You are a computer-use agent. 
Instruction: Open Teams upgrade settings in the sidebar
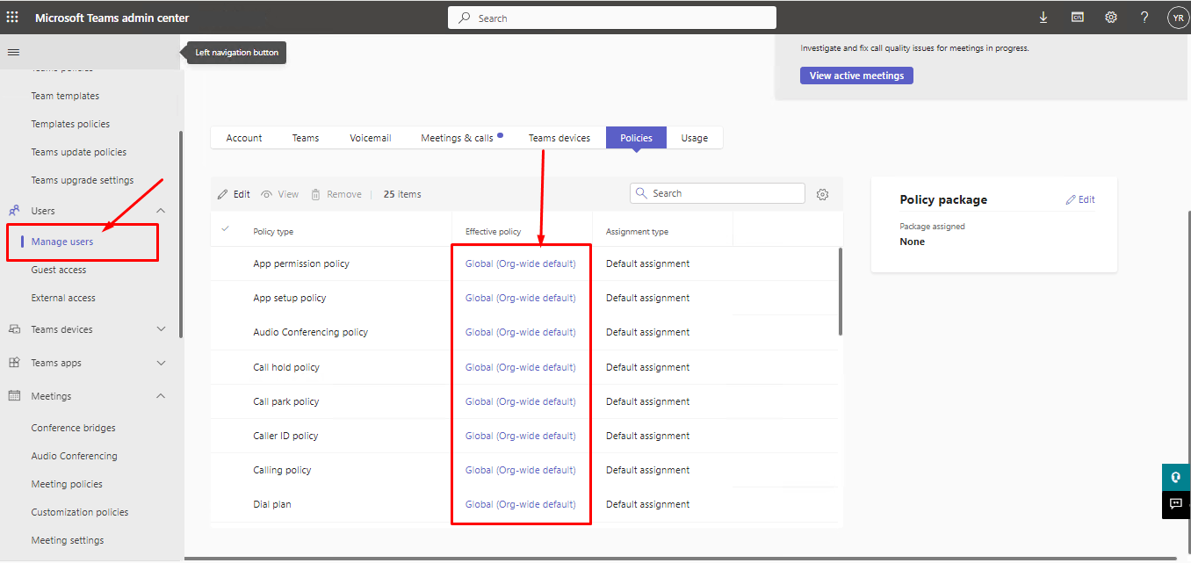83,180
